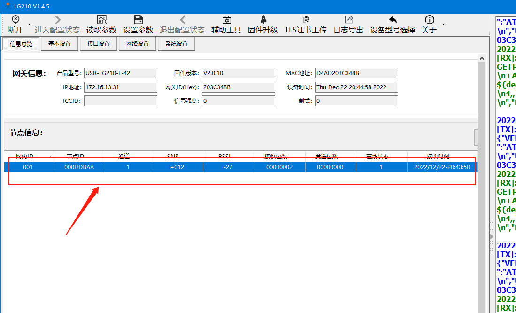
Task: Click the 设置参数 save parameters icon
Action: click(x=138, y=20)
